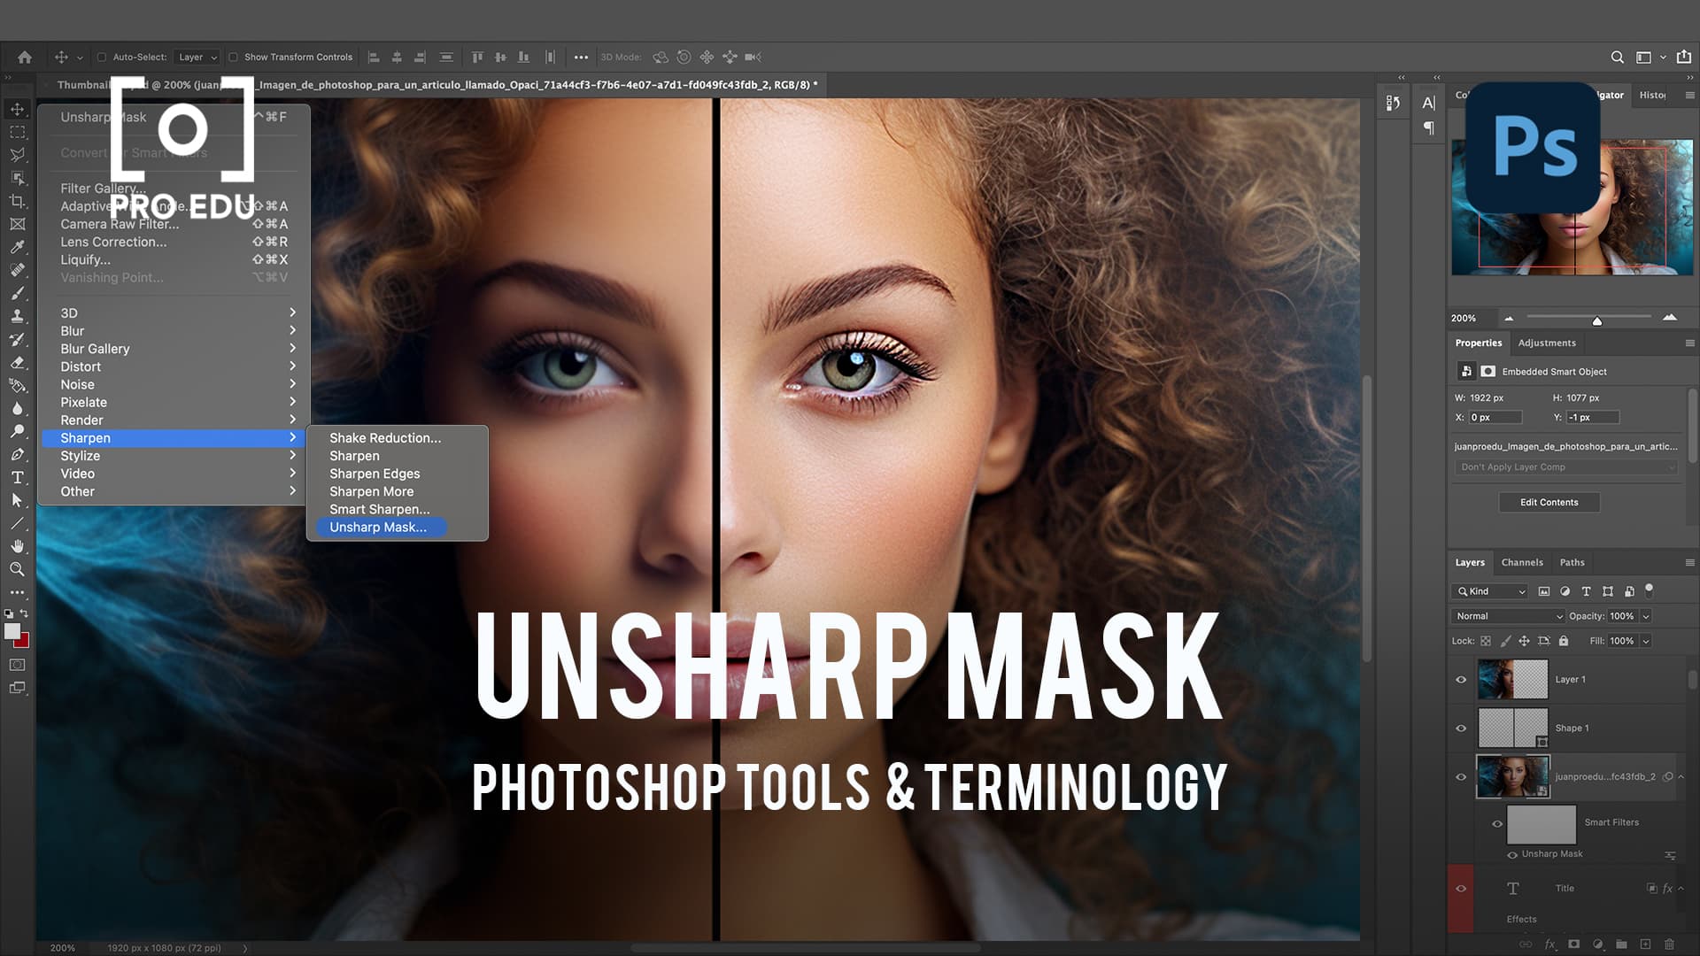1700x956 pixels.
Task: Select the Hand tool
Action: 17,546
